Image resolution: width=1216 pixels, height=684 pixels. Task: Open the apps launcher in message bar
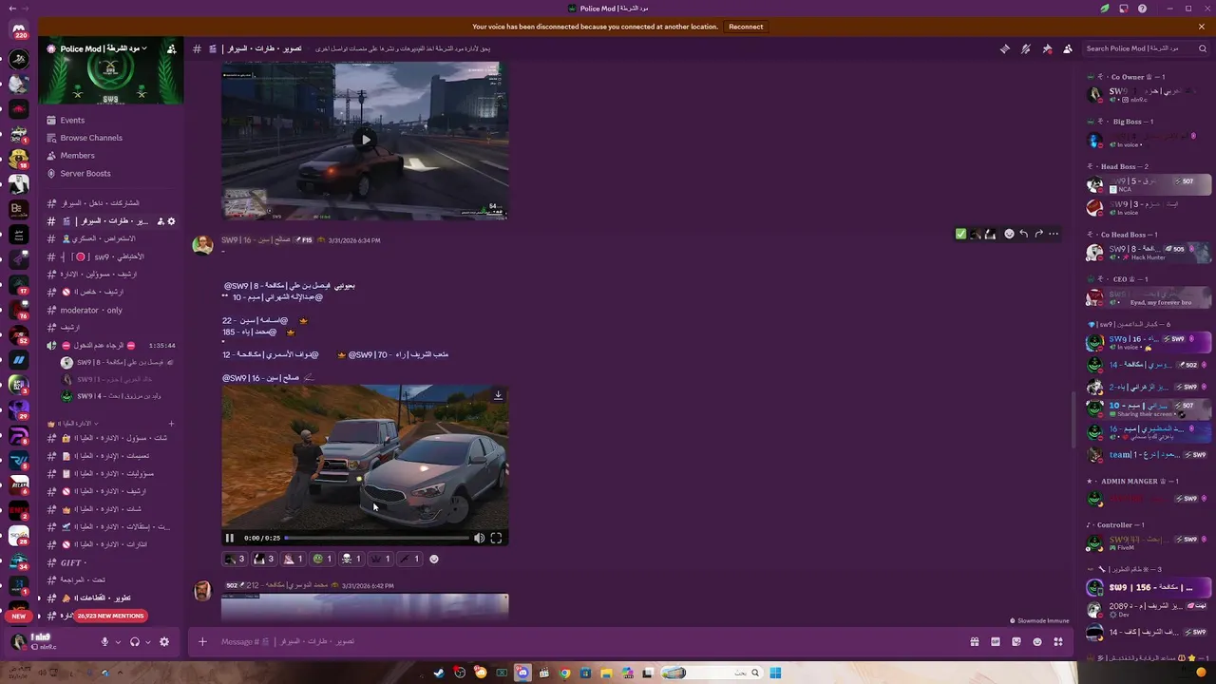coord(1058,641)
